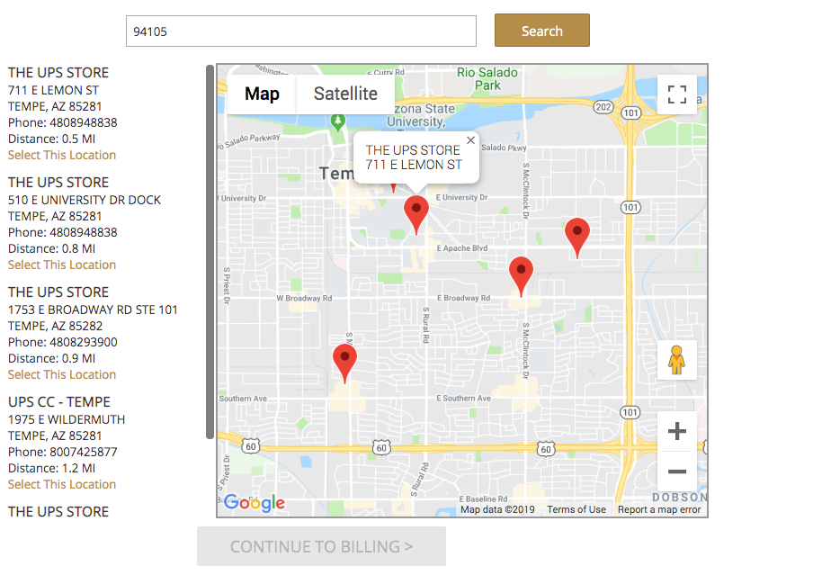Switch to Map view
813x584 pixels.
click(x=262, y=94)
